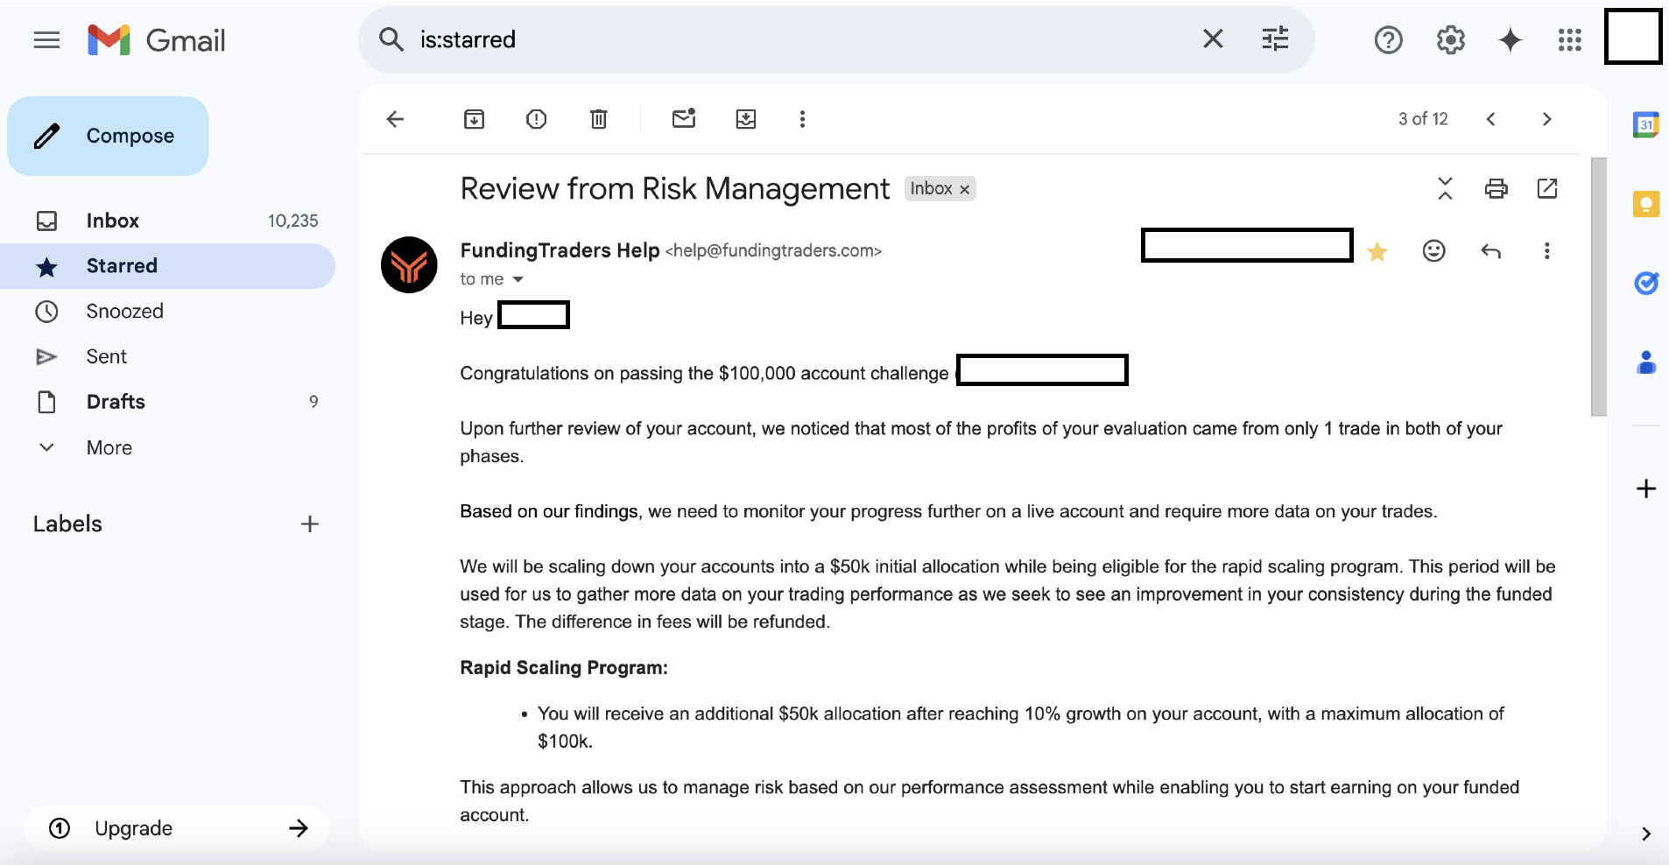
Task: Add an emoji reaction to the message
Action: (1433, 251)
